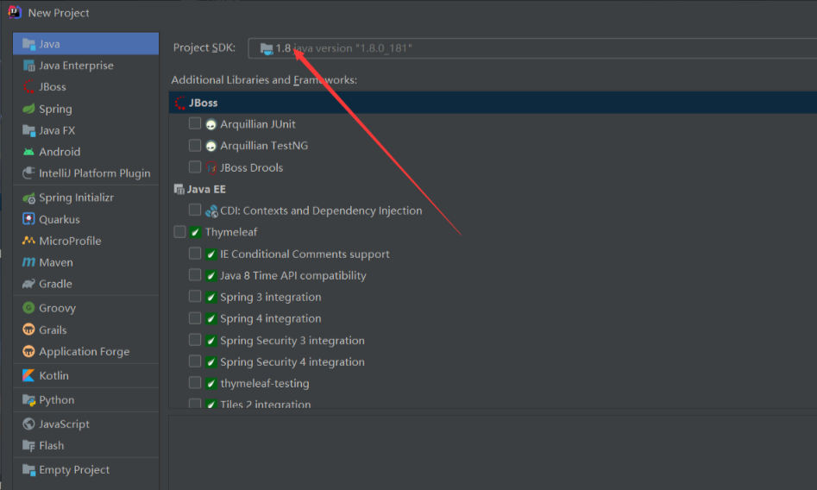The width and height of the screenshot is (817, 490).
Task: Click the Python folder icon
Action: point(28,399)
